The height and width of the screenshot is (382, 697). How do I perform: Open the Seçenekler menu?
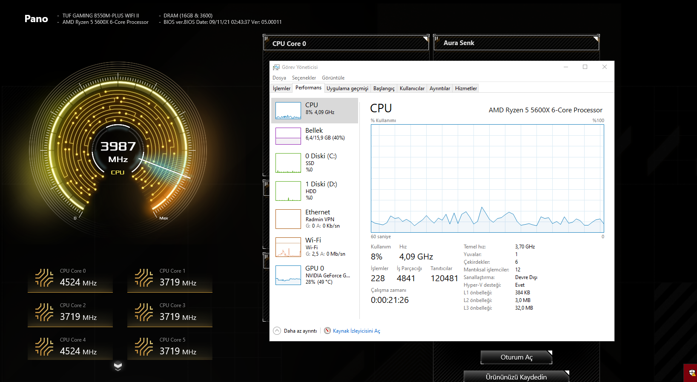pyautogui.click(x=304, y=78)
